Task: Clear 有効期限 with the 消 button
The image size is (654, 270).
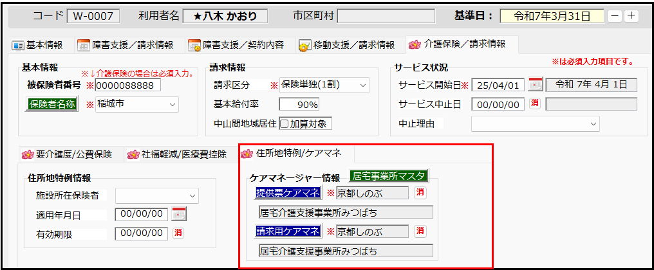Action: pos(178,233)
